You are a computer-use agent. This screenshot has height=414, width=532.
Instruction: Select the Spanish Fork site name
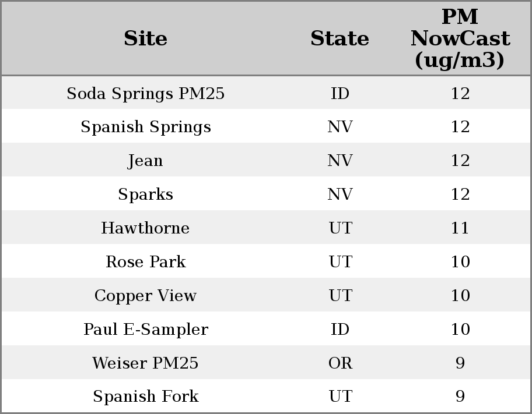coord(145,397)
